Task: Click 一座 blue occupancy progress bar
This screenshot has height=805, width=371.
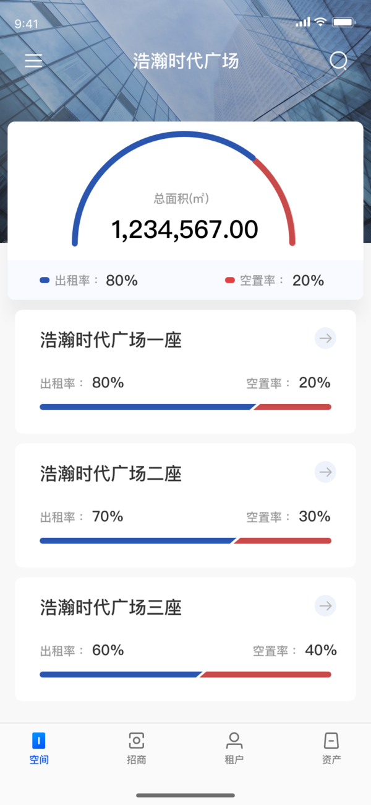Action: [147, 407]
